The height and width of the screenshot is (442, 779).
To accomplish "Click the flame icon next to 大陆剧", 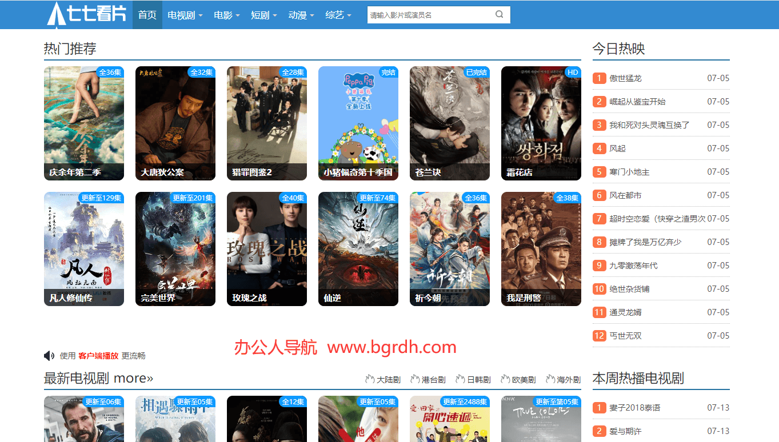I will click(370, 379).
